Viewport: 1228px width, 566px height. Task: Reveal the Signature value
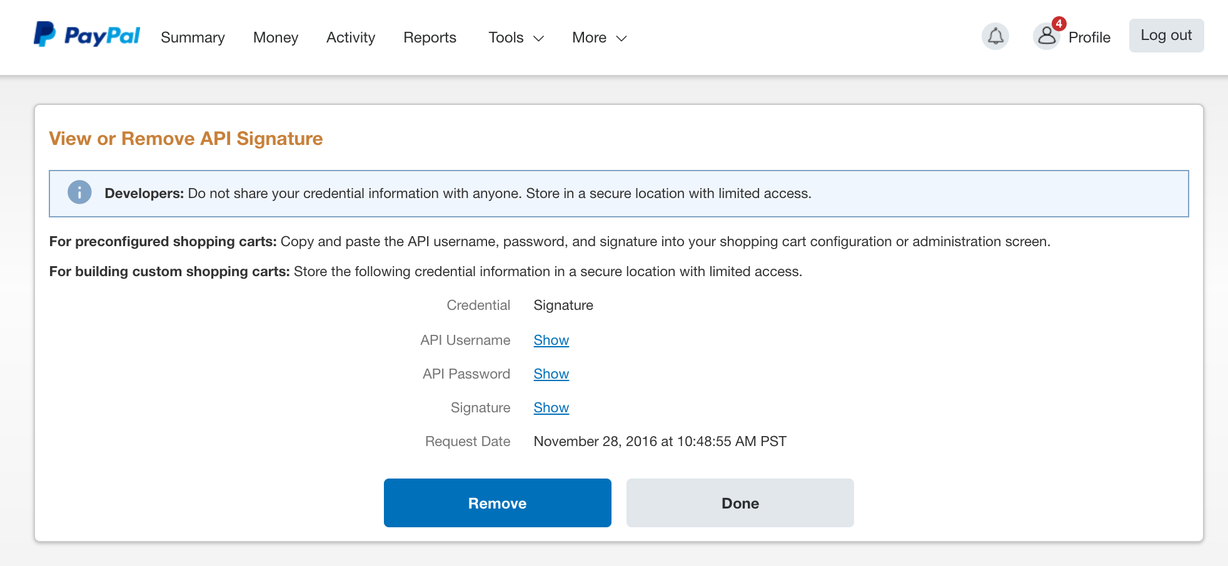pos(551,408)
